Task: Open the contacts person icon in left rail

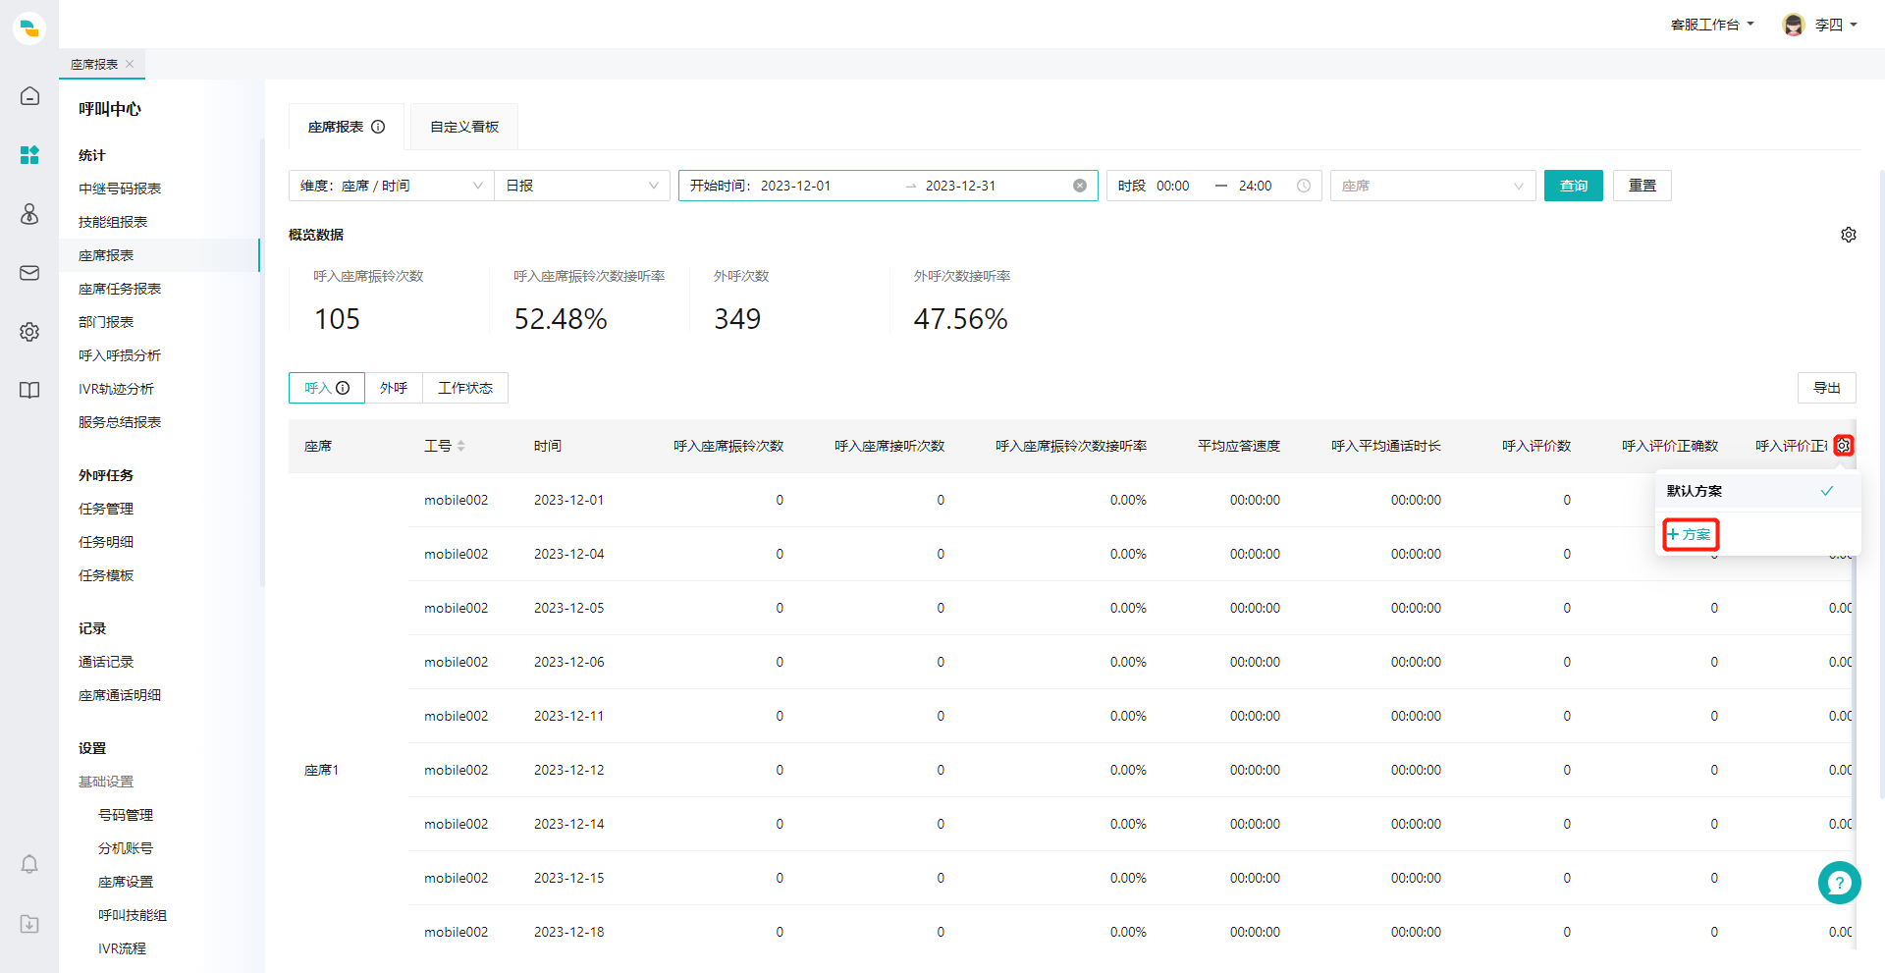Action: click(x=29, y=214)
